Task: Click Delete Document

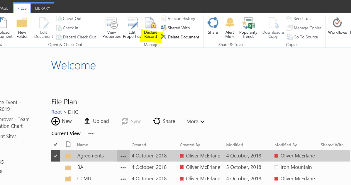Action: pos(180,37)
